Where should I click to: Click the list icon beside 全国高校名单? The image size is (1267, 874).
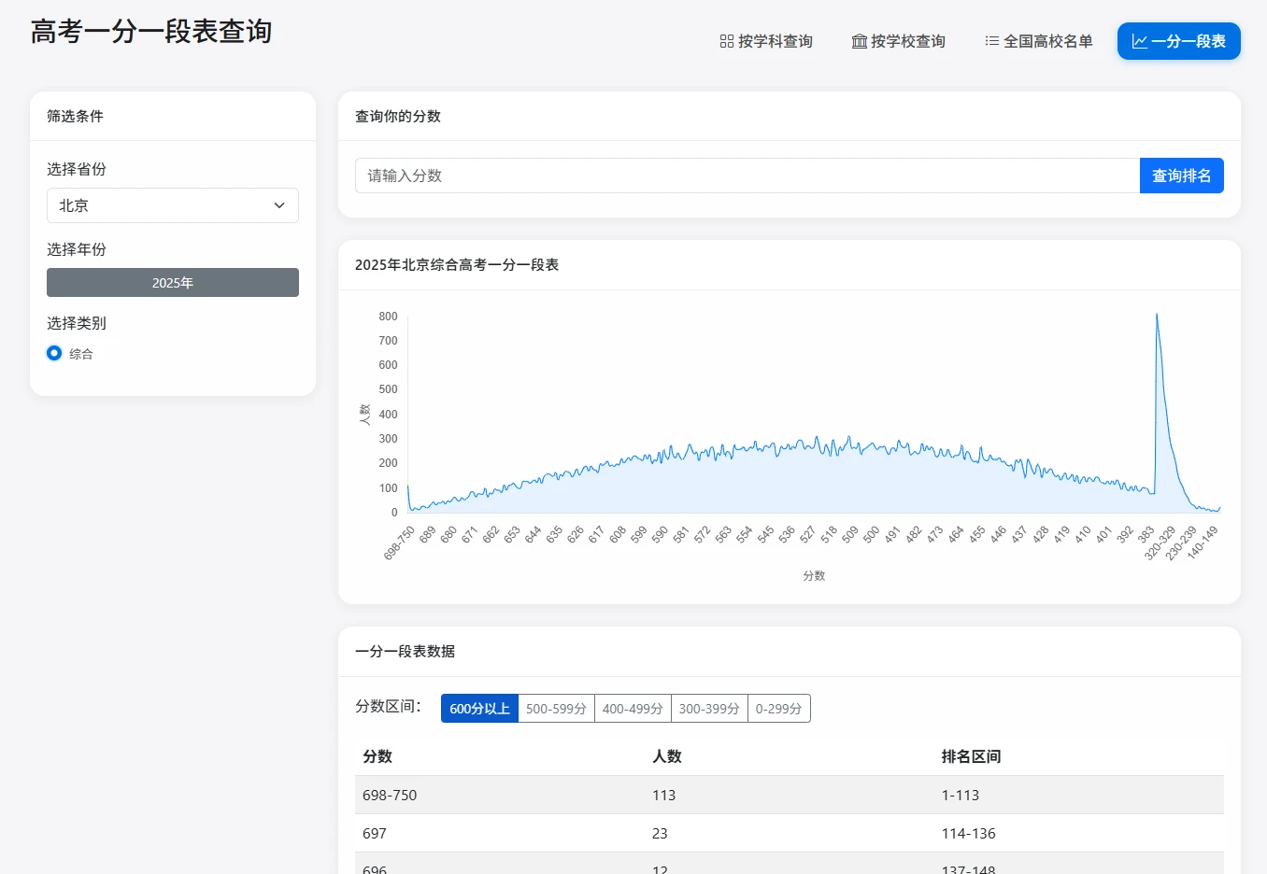pos(991,41)
